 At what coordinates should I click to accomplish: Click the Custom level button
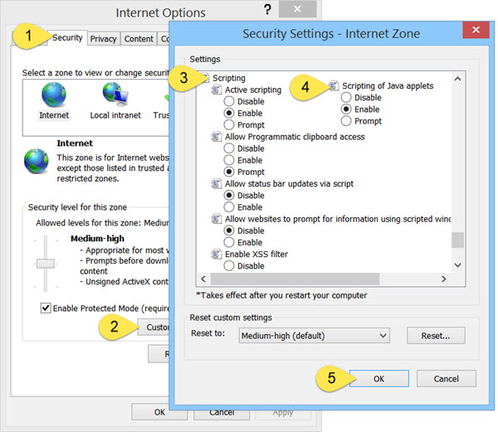pyautogui.click(x=154, y=327)
